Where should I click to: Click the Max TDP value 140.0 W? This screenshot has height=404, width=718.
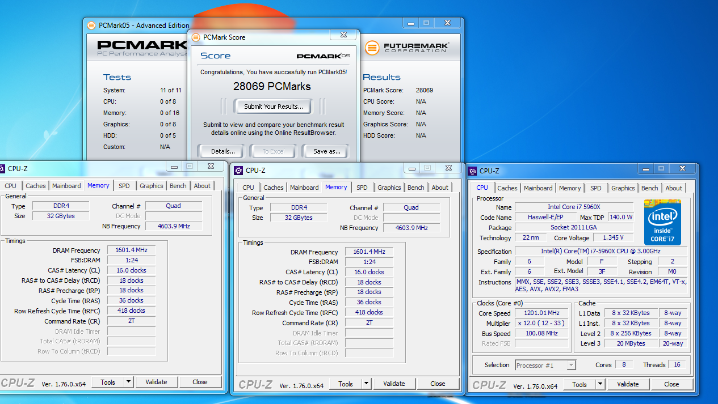[x=620, y=218]
